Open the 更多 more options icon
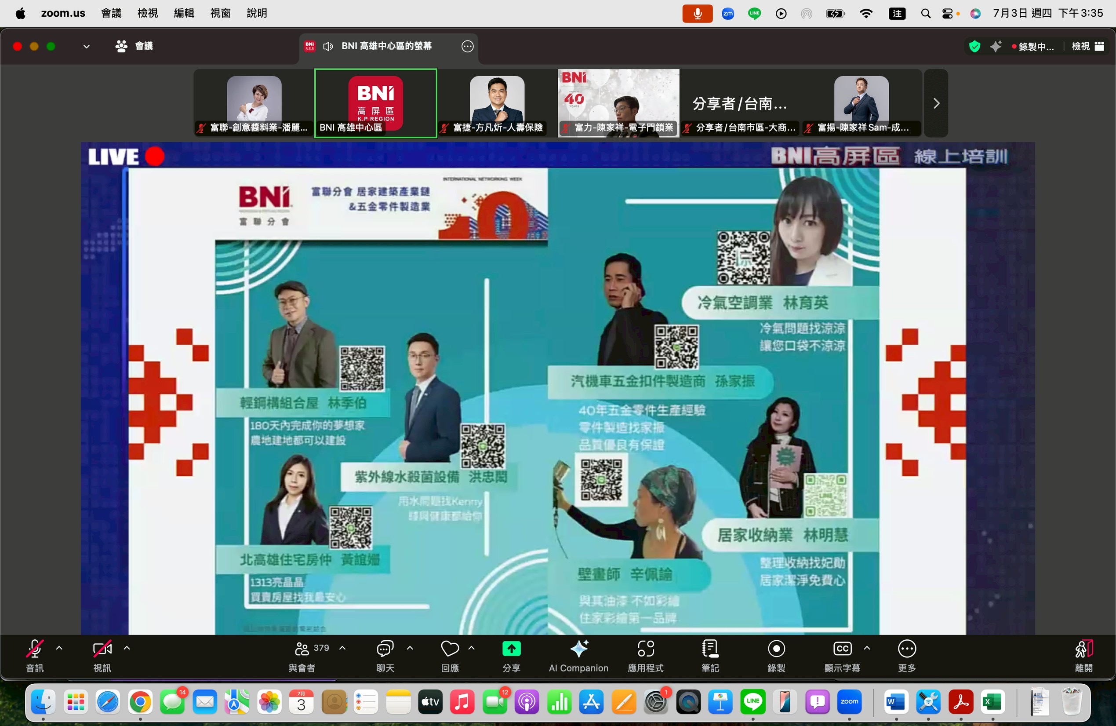The width and height of the screenshot is (1116, 726). tap(906, 649)
